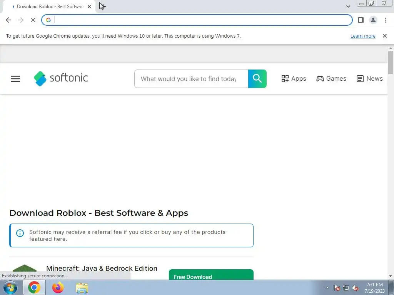Open the Apps section

tap(294, 79)
